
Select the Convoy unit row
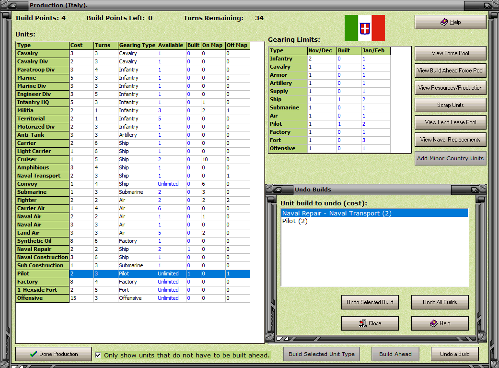[x=133, y=184]
